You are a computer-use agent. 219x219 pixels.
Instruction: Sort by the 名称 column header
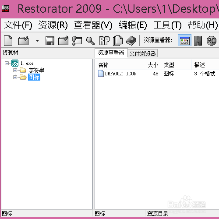117,65
